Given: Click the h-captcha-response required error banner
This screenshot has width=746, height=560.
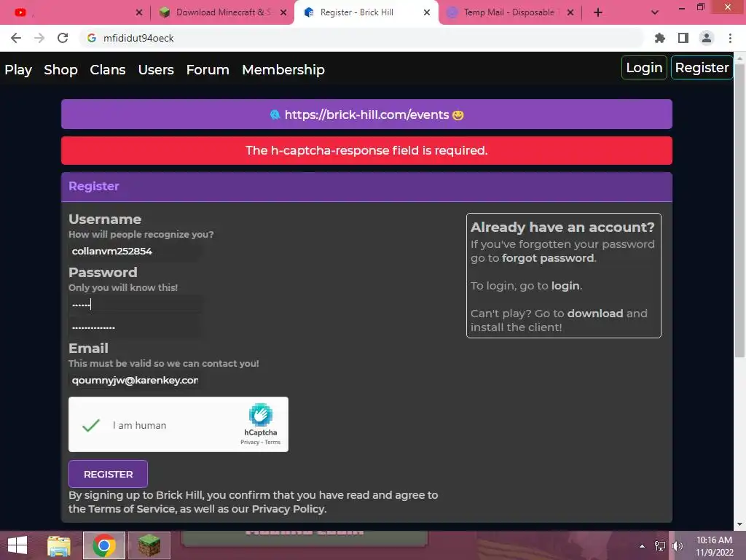Looking at the screenshot, I should pyautogui.click(x=366, y=150).
